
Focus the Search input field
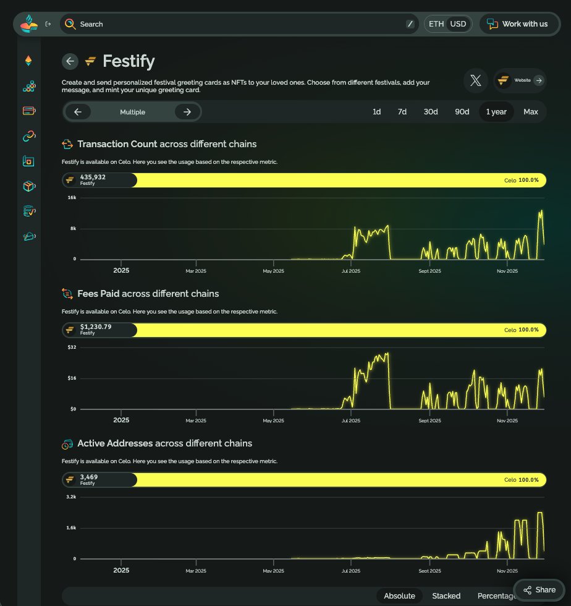[x=240, y=24]
